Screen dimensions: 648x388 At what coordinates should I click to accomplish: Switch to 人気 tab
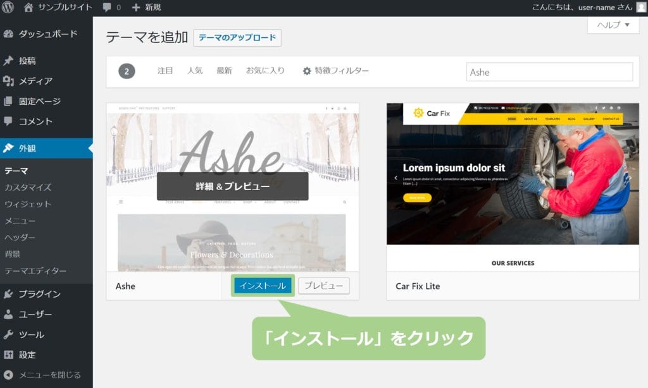coord(195,71)
